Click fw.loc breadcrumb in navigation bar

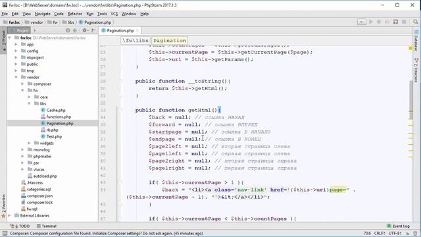12,22
